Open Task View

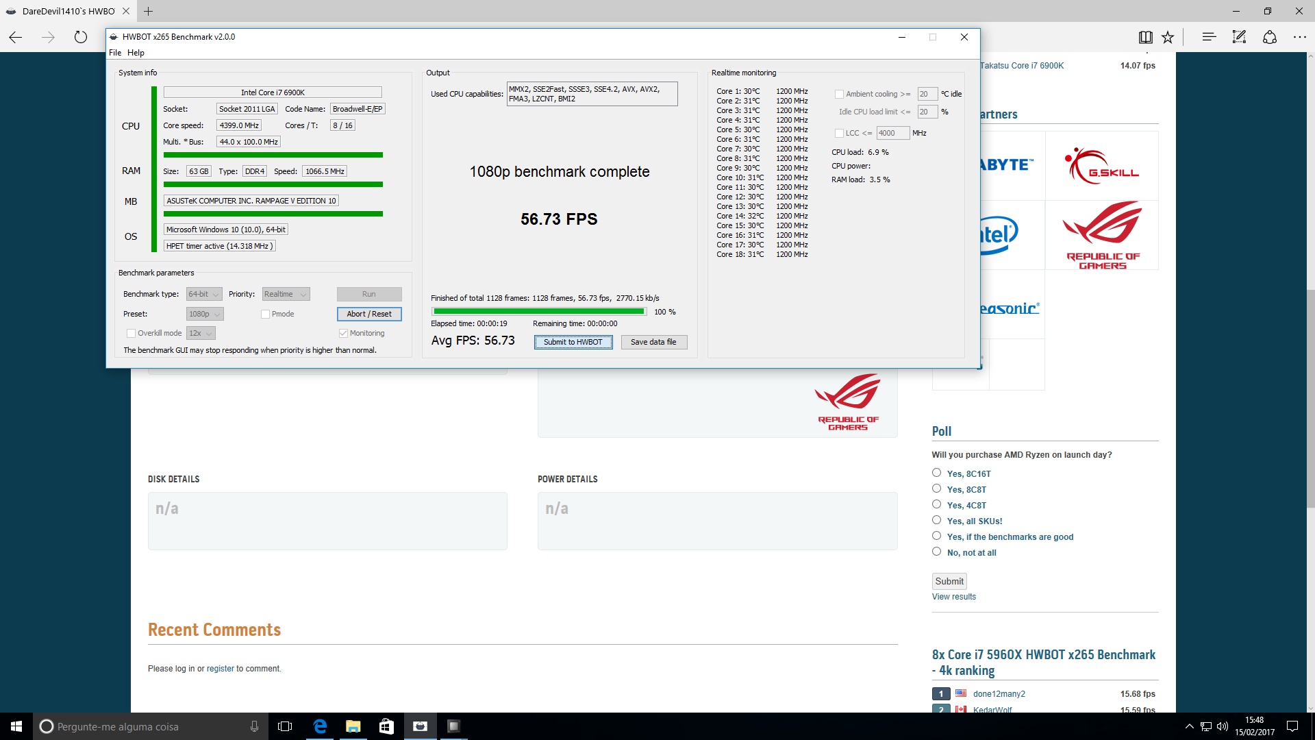[285, 726]
